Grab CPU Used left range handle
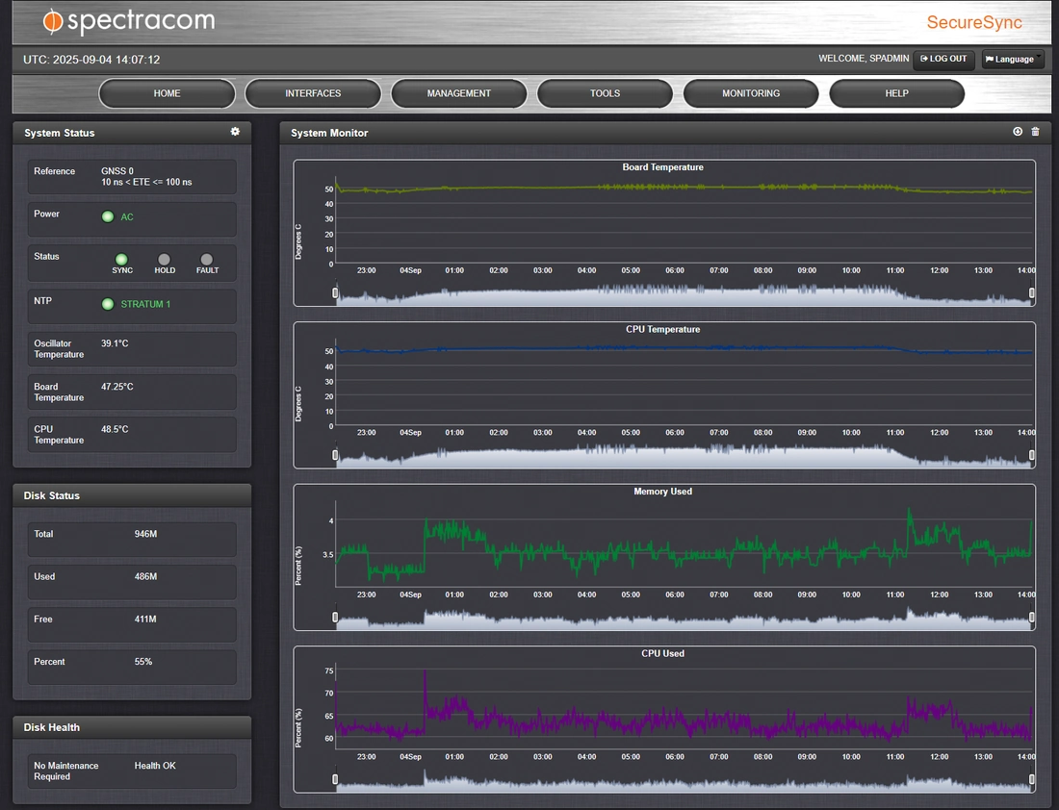1059x810 pixels. tap(335, 779)
